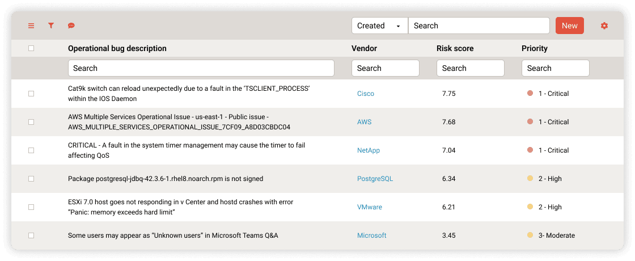
Task: Click the bug description Search filter field
Action: (x=201, y=68)
